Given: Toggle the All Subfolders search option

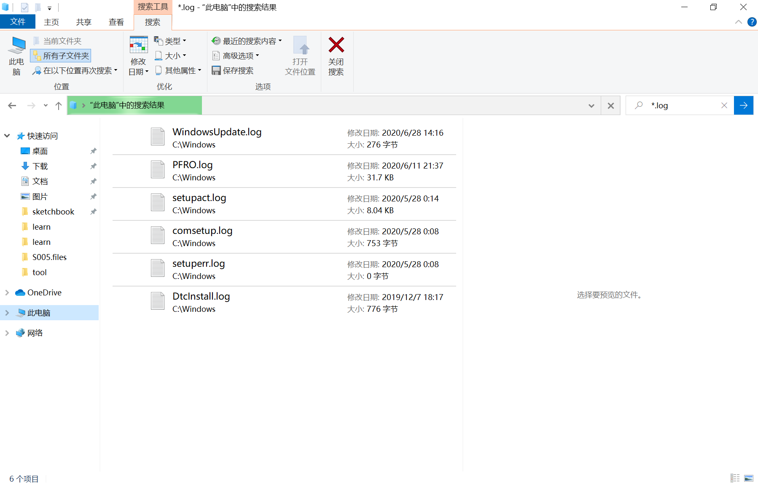Looking at the screenshot, I should coord(61,56).
